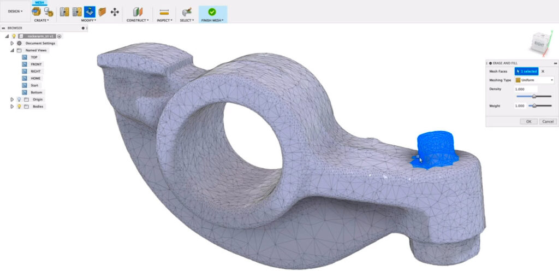Click the second Create group icon
The height and width of the screenshot is (271, 559).
(x=49, y=12)
